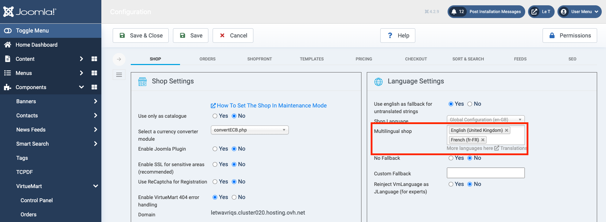
Task: Select Yes for No Fallback option
Action: pos(451,158)
